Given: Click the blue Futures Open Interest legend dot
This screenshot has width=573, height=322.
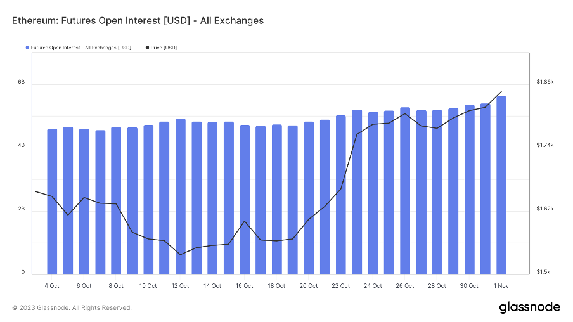Looking at the screenshot, I should click(x=27, y=48).
